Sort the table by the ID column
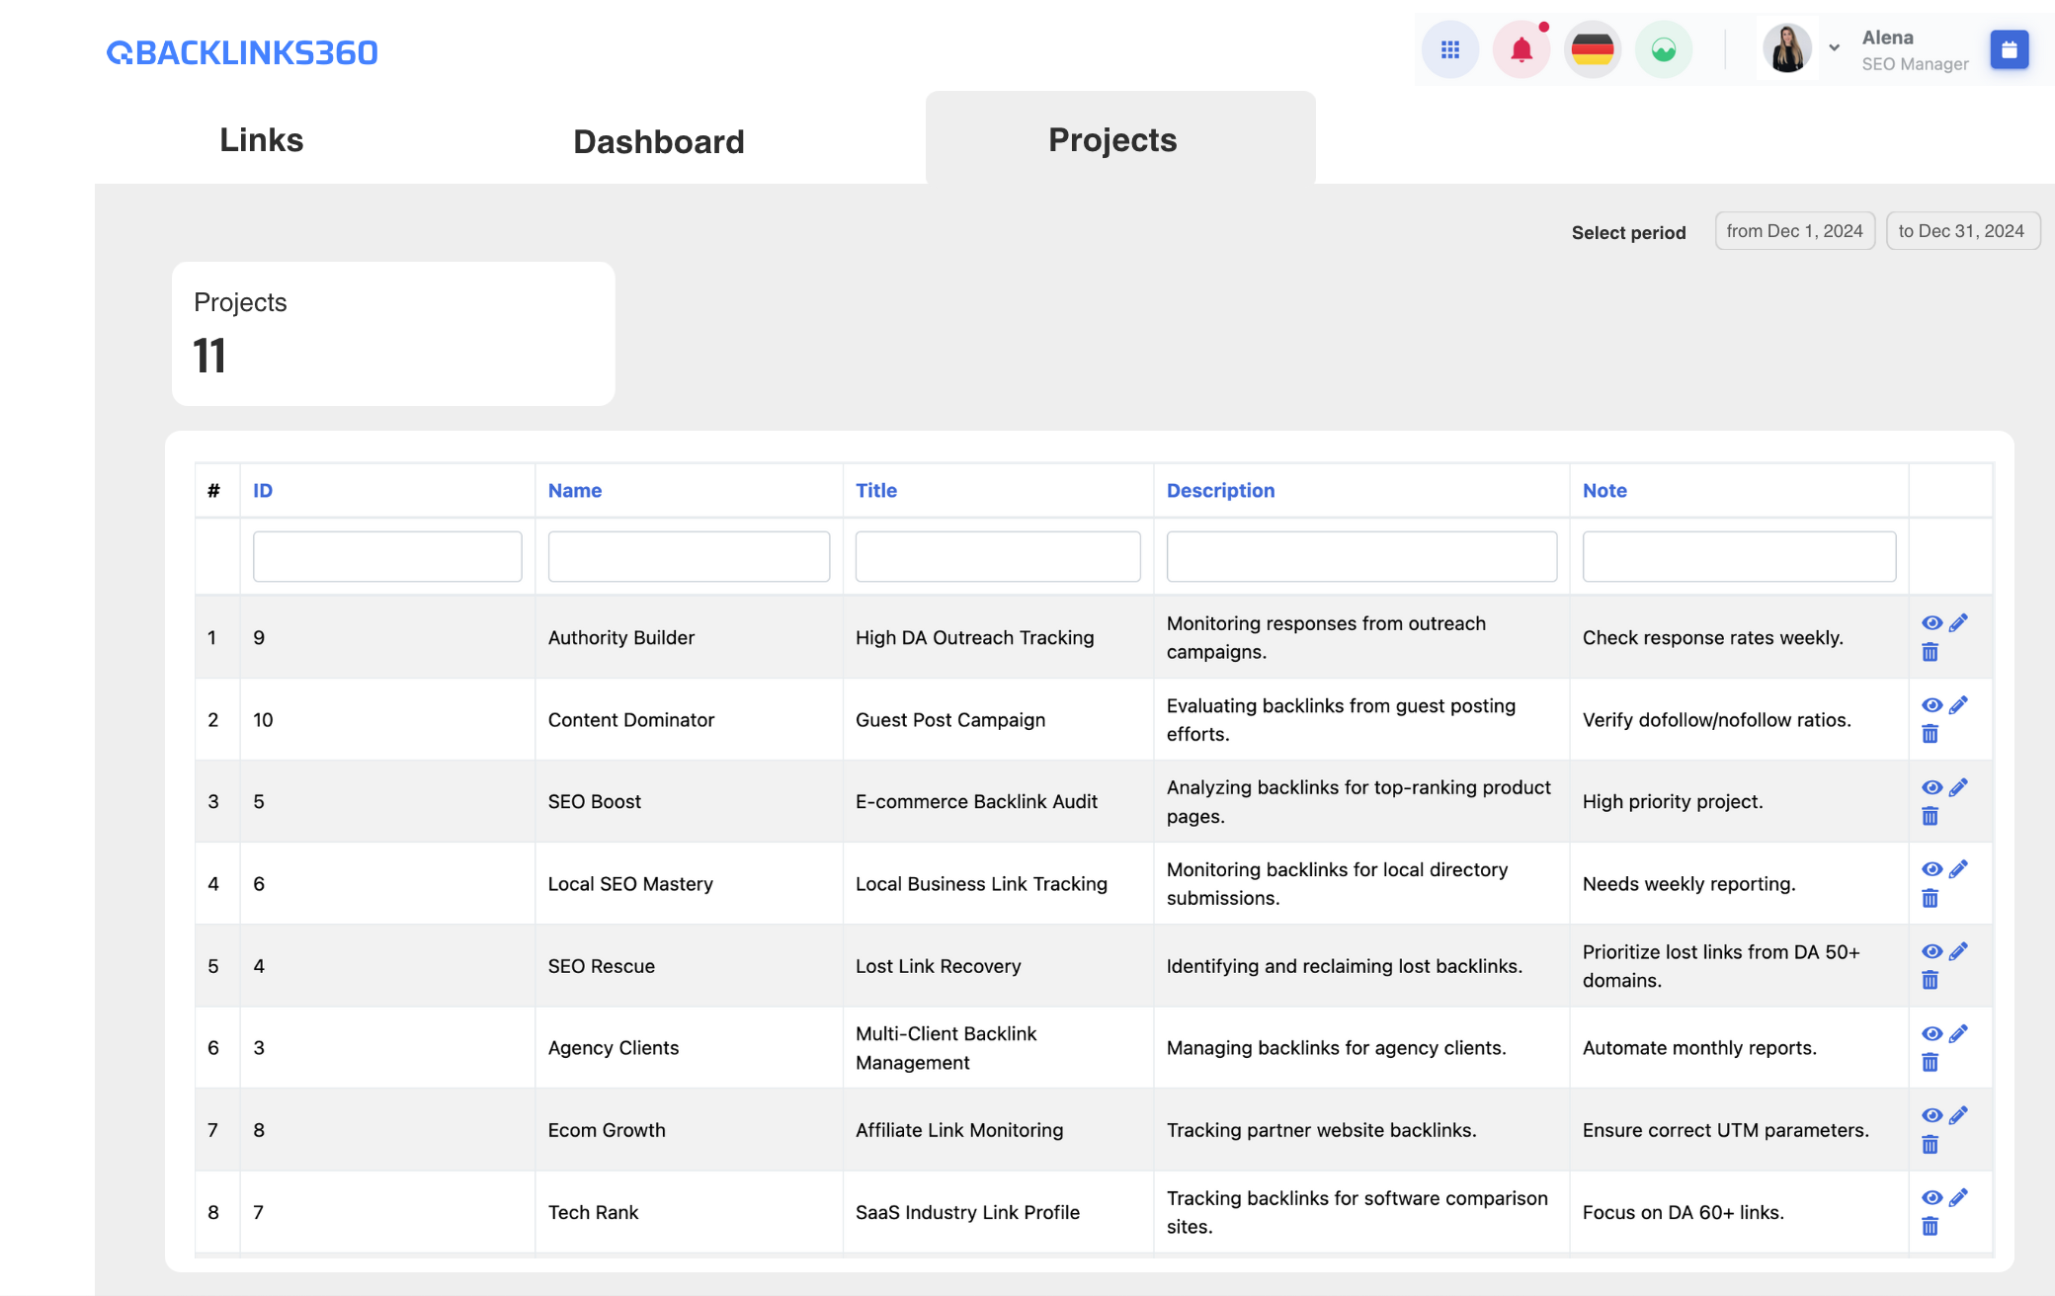The height and width of the screenshot is (1296, 2055). pos(262,490)
